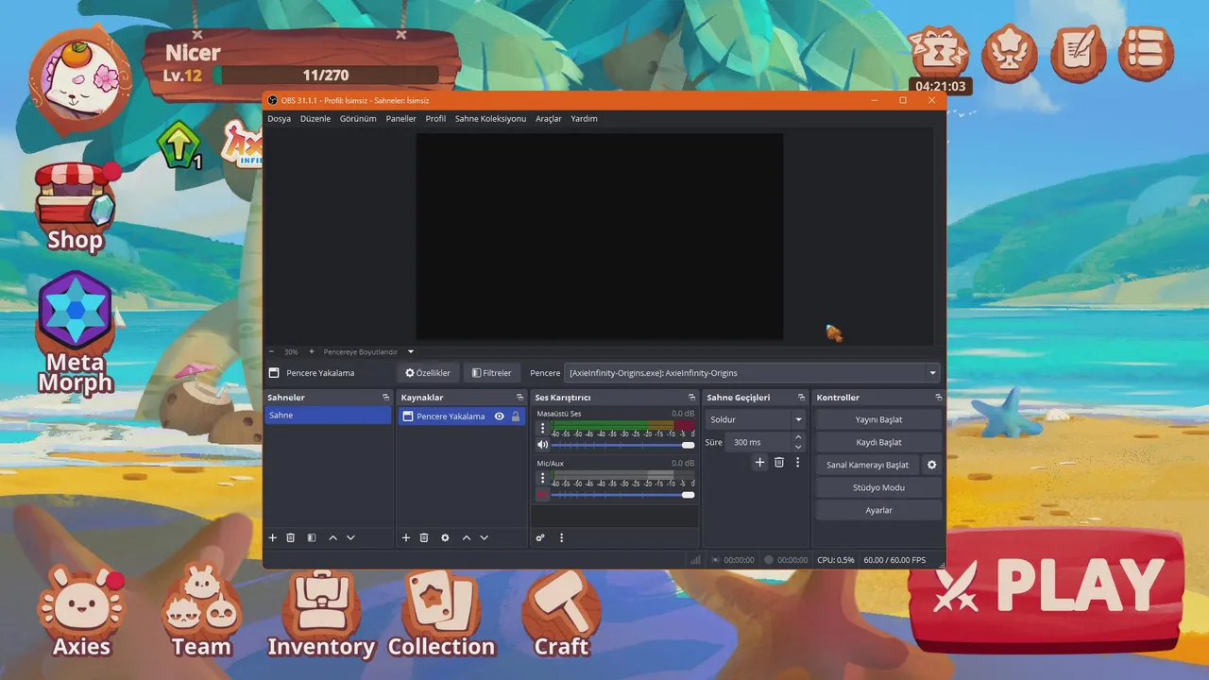Move scene down in Sahneler panel
Image resolution: width=1209 pixels, height=680 pixels.
(350, 537)
